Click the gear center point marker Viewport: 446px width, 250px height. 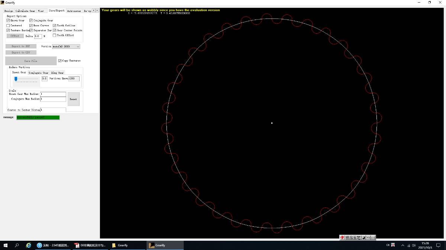(272, 123)
